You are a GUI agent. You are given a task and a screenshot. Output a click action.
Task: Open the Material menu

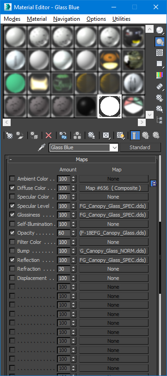[37, 19]
